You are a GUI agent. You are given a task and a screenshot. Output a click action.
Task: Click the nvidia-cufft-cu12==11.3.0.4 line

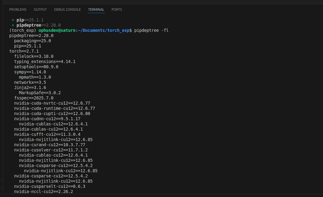[47, 134]
